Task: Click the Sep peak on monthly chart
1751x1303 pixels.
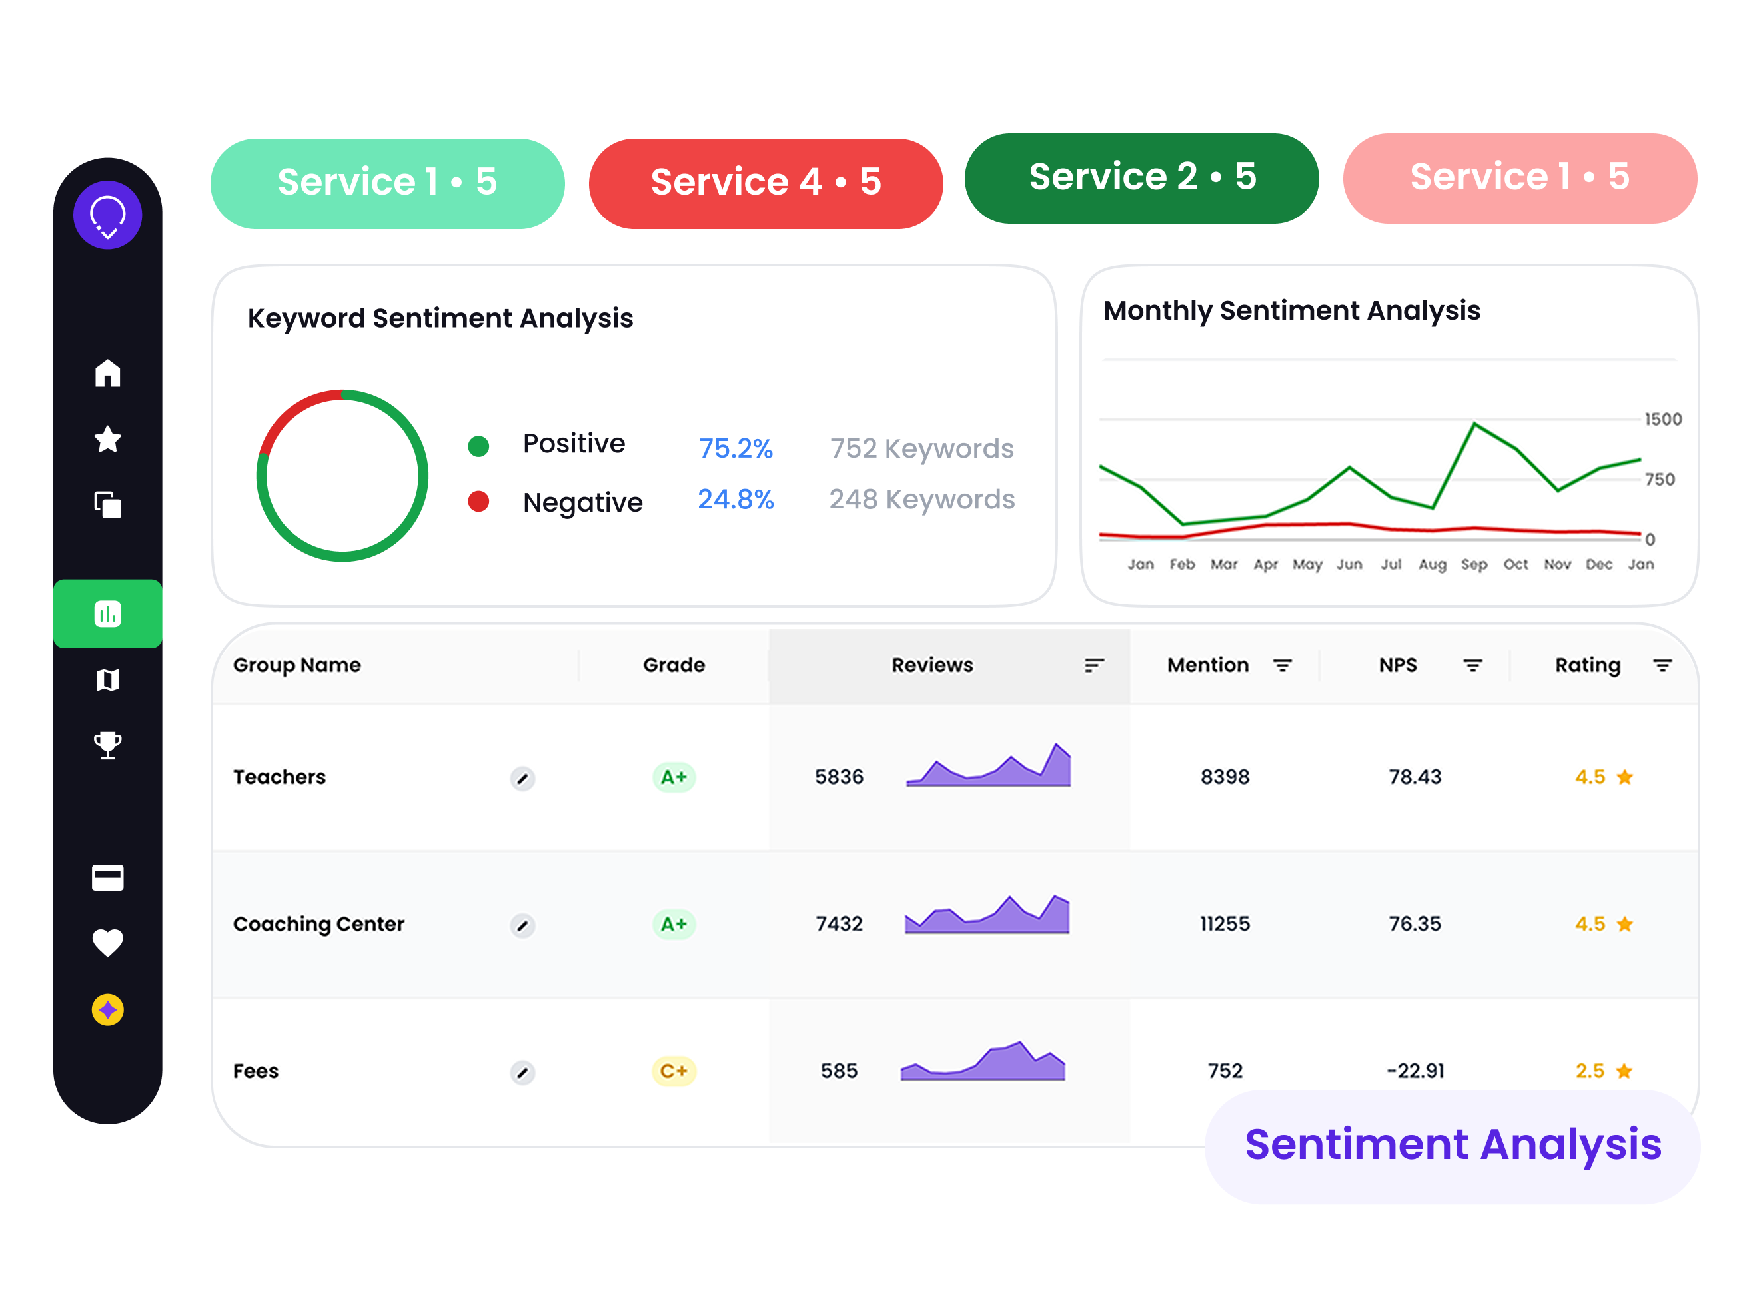Action: coord(1474,424)
